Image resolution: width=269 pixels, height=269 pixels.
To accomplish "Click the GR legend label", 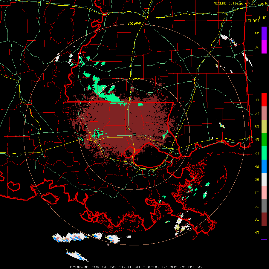I will coord(256,113).
